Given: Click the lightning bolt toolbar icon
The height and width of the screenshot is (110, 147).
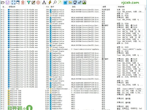Looking at the screenshot, I should coord(50,3).
